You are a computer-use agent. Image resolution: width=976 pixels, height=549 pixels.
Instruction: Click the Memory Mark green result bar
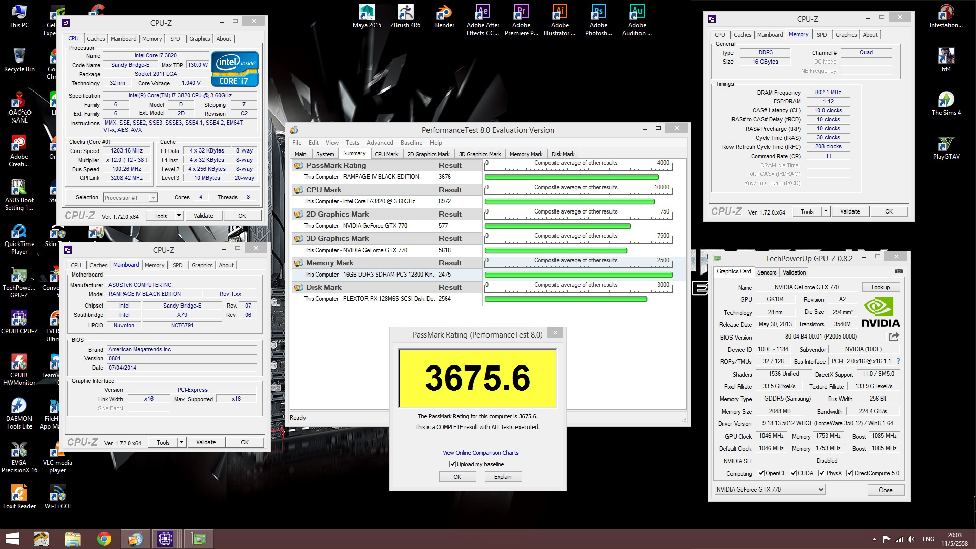(x=578, y=275)
